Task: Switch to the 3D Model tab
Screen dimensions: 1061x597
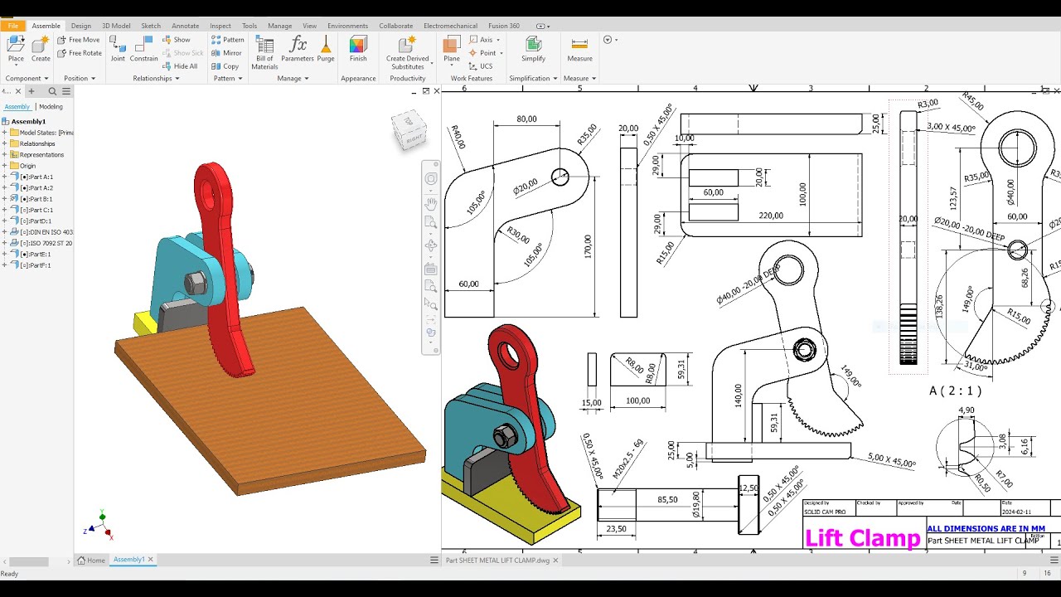Action: [116, 26]
